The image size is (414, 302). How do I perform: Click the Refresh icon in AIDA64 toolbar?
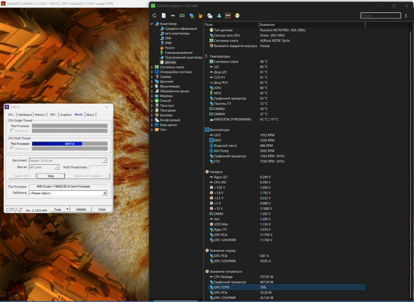pyautogui.click(x=155, y=16)
